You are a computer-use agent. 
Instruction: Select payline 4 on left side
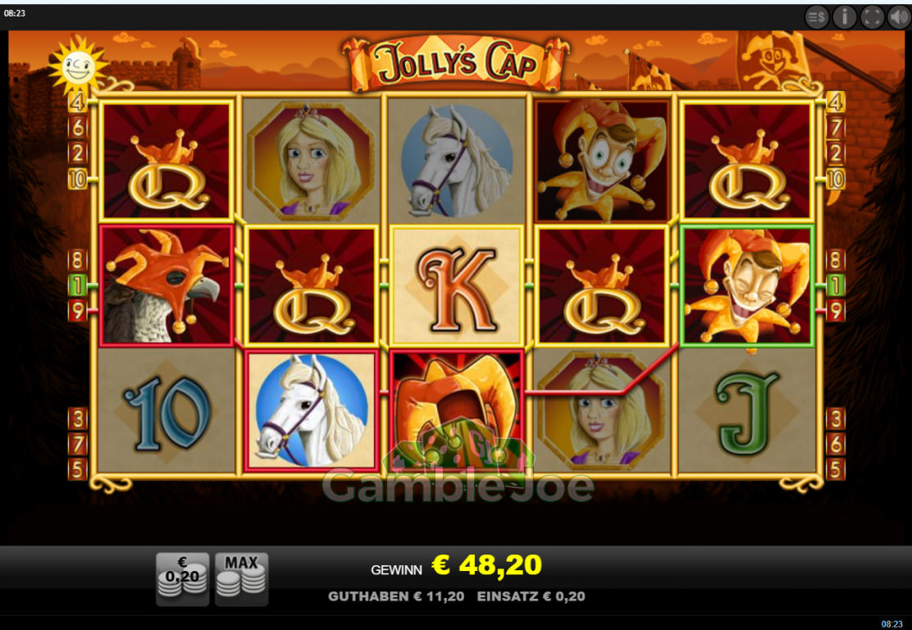pyautogui.click(x=77, y=103)
